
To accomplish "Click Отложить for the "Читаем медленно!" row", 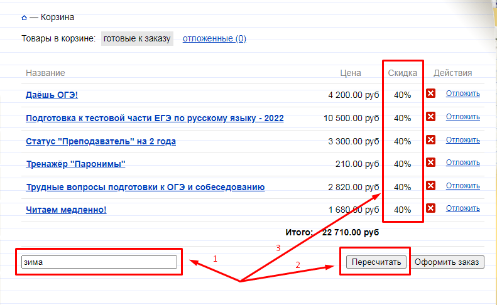I will (462, 208).
